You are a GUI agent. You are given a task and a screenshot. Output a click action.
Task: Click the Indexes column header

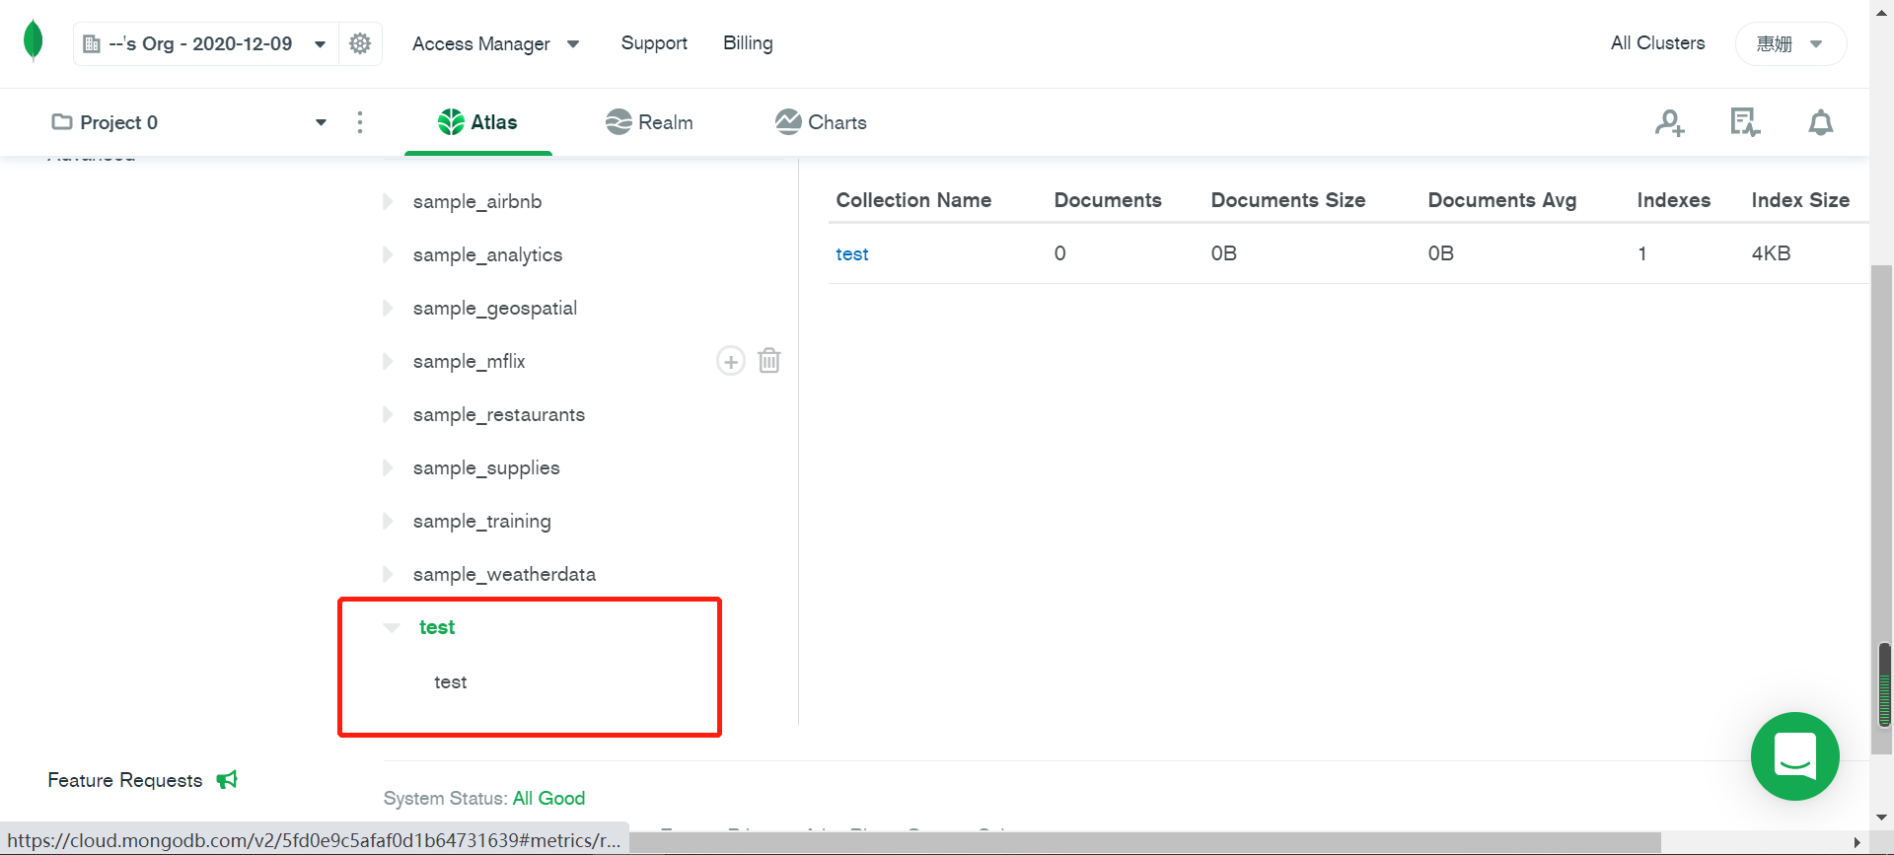point(1674,200)
